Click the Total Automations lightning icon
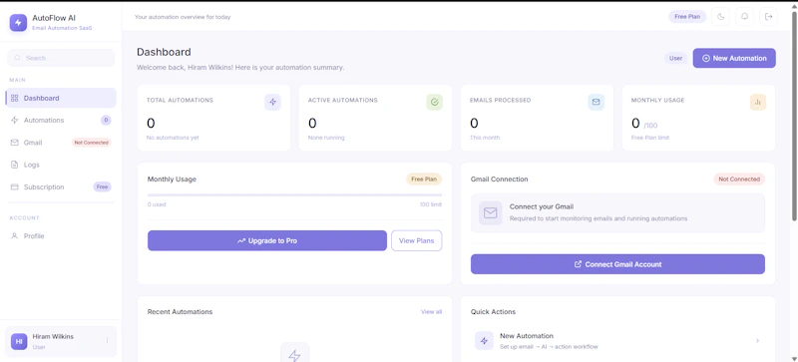Viewport: 798px width, 362px height. coord(272,102)
